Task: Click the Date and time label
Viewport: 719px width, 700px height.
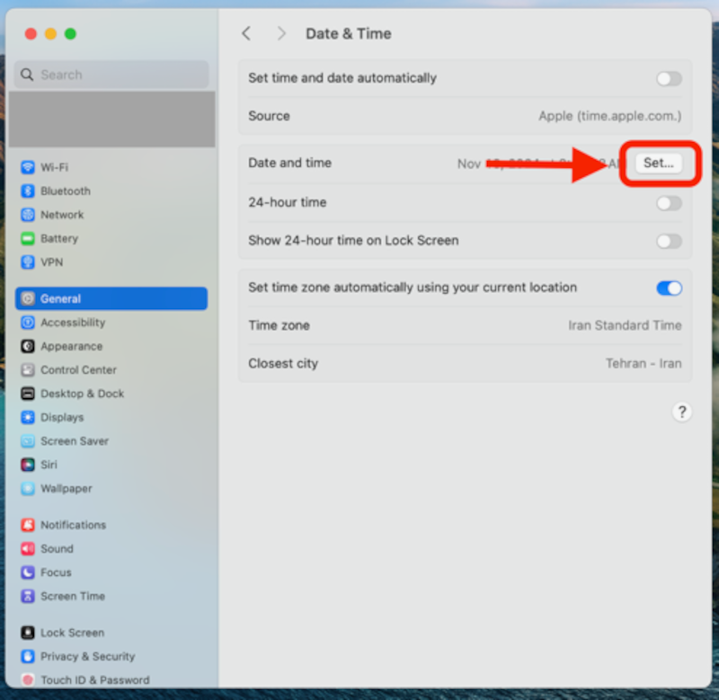Action: (289, 163)
